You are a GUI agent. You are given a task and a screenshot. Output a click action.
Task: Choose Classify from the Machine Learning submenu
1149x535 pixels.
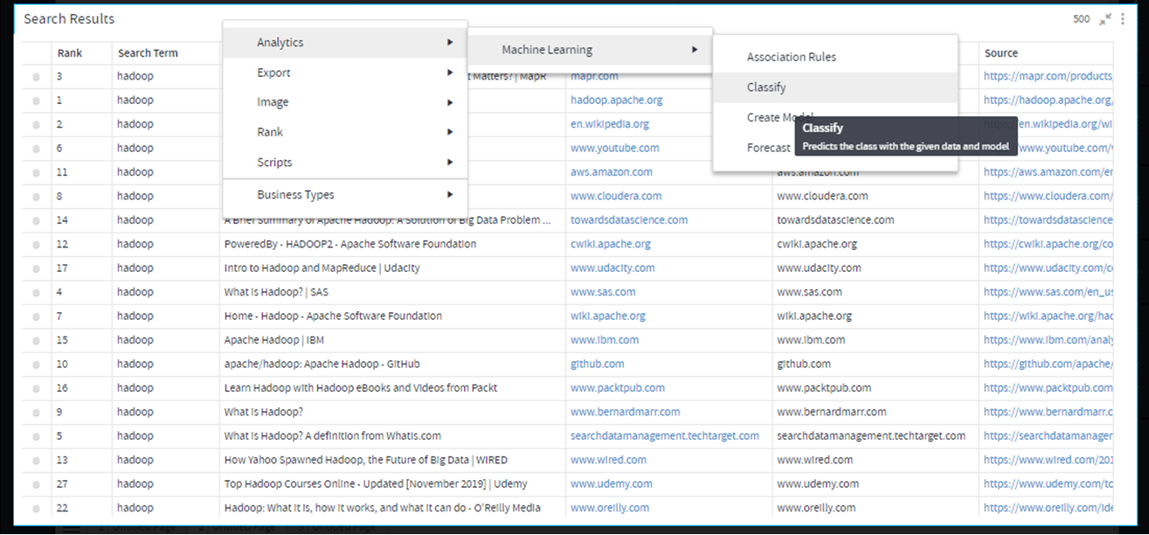(x=835, y=87)
